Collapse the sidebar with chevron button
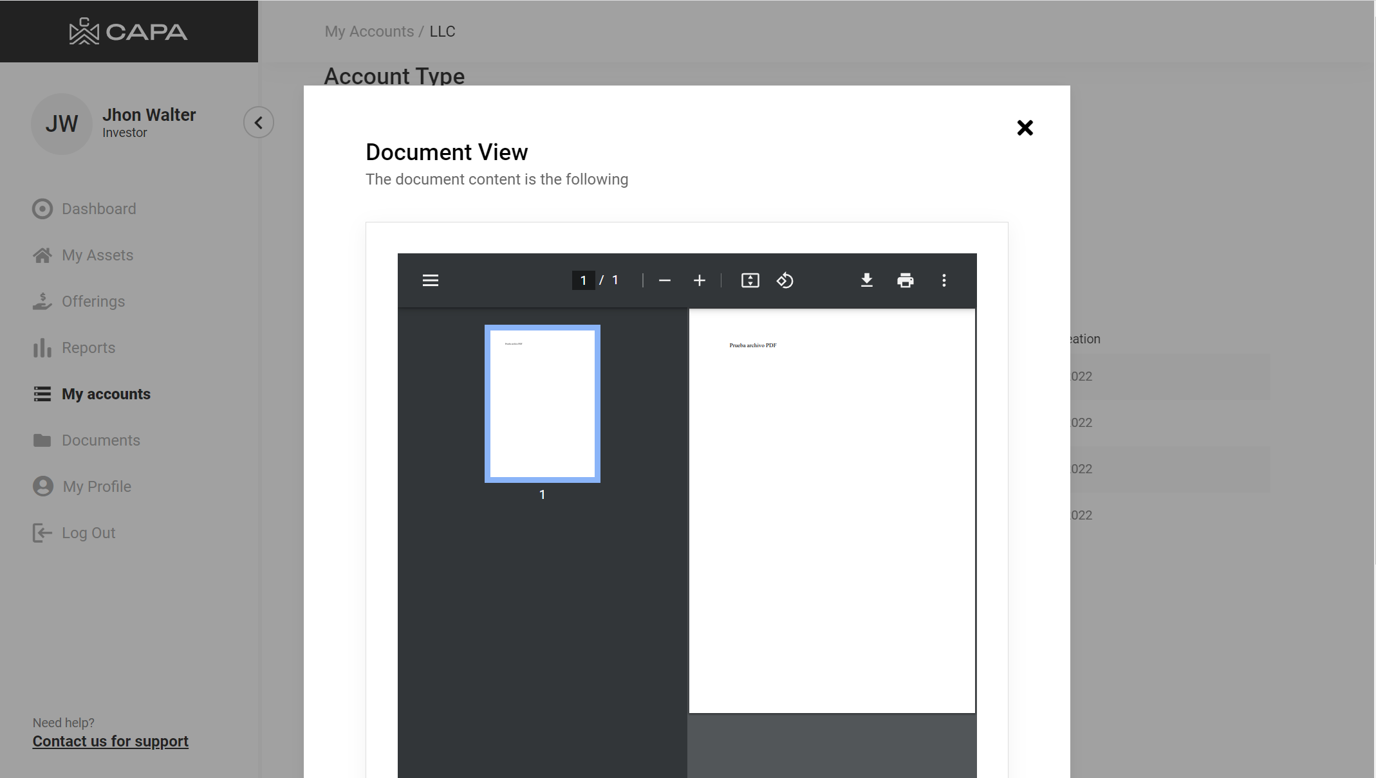Screen dimensions: 1376x778 click(259, 123)
